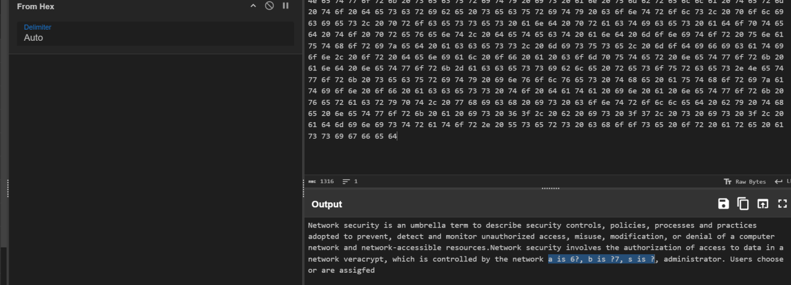Grab the vertical splitter left of recipe pane
Viewport: 791px width, 285px height.
(7, 188)
